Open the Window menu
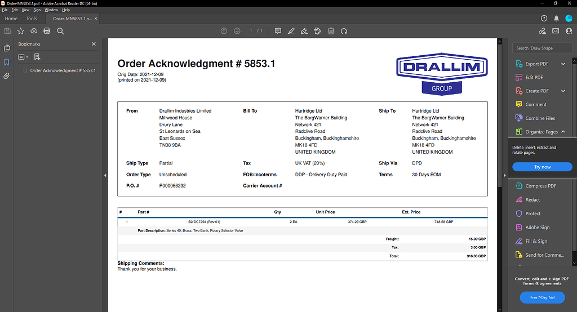Image resolution: width=577 pixels, height=312 pixels. point(51,10)
